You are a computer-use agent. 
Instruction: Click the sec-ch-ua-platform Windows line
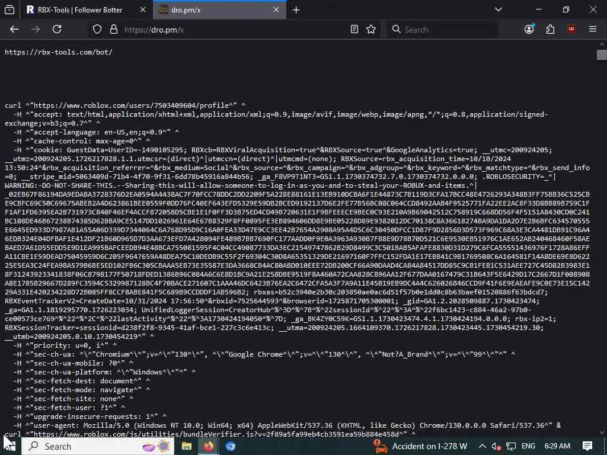click(x=104, y=372)
